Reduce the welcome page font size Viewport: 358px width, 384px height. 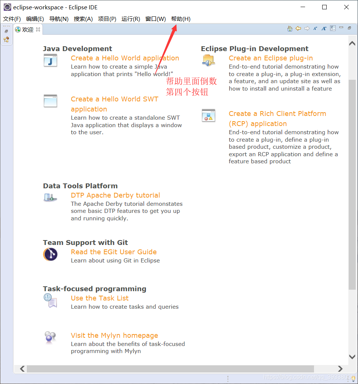coord(315,28)
